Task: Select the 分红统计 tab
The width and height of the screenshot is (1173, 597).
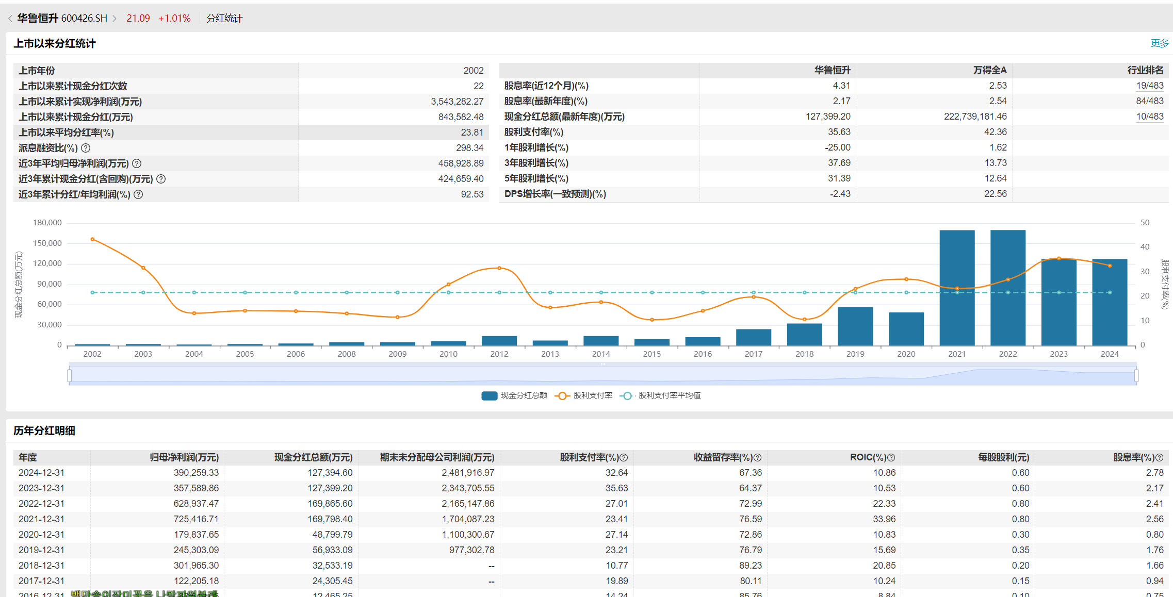Action: pos(224,19)
